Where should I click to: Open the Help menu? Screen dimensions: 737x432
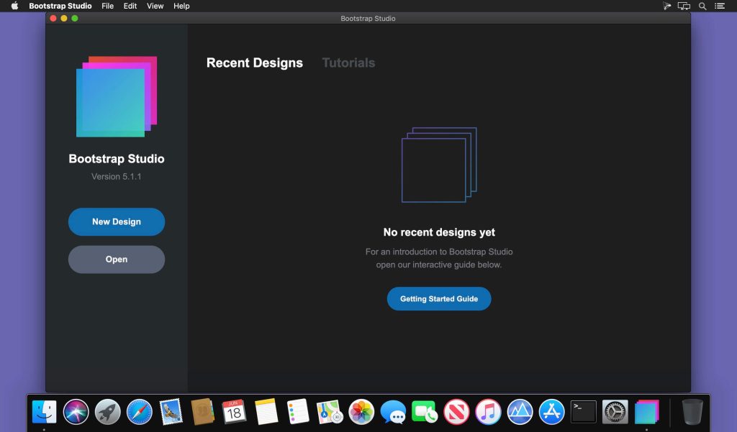[181, 6]
